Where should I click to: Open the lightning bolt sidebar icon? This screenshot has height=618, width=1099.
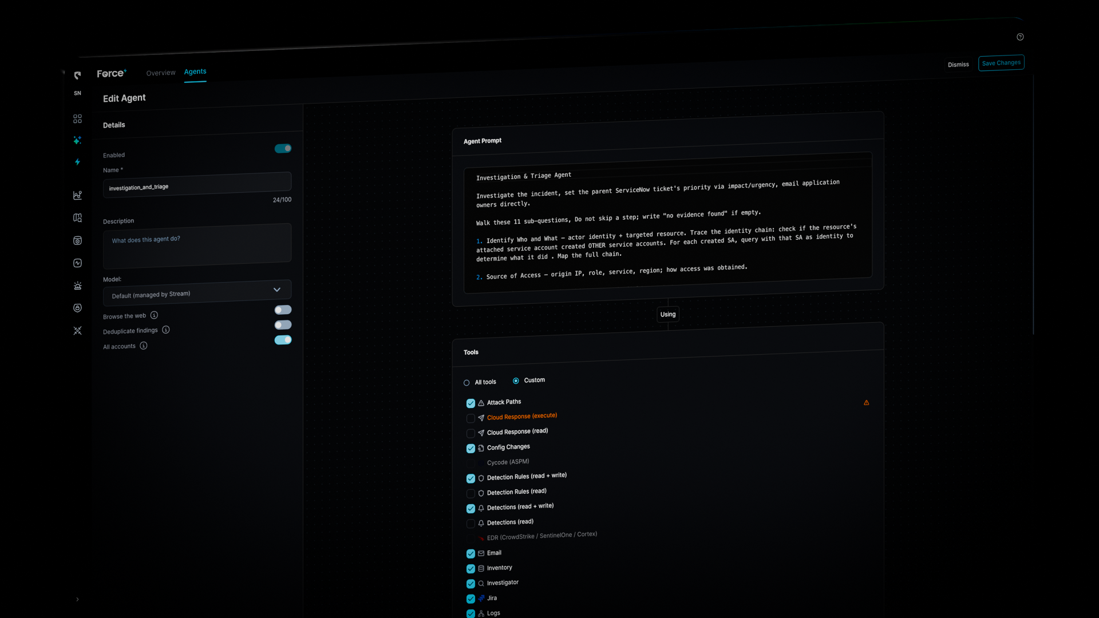pos(77,162)
